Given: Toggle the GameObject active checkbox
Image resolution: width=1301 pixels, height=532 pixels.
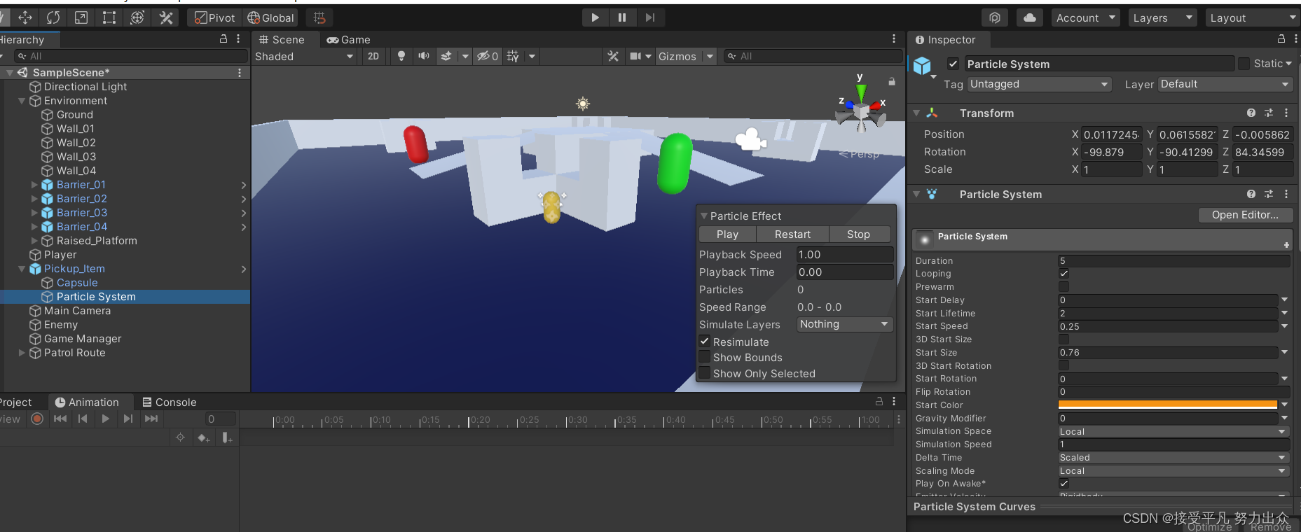Looking at the screenshot, I should pos(953,64).
